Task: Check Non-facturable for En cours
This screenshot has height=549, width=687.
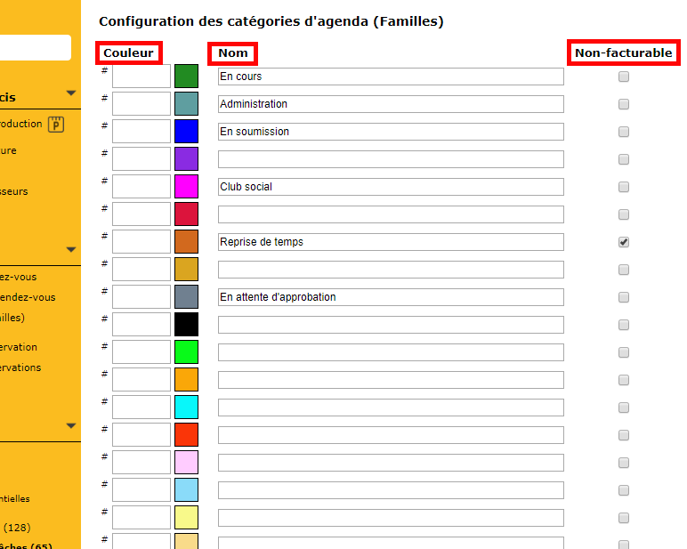Action: tap(624, 77)
